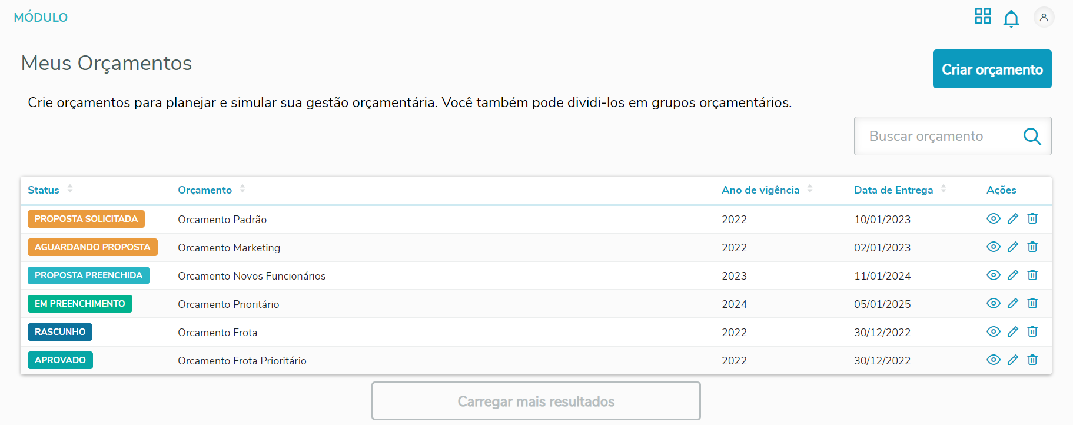Sort by Ano de vigência
The width and height of the screenshot is (1073, 425).
click(810, 189)
